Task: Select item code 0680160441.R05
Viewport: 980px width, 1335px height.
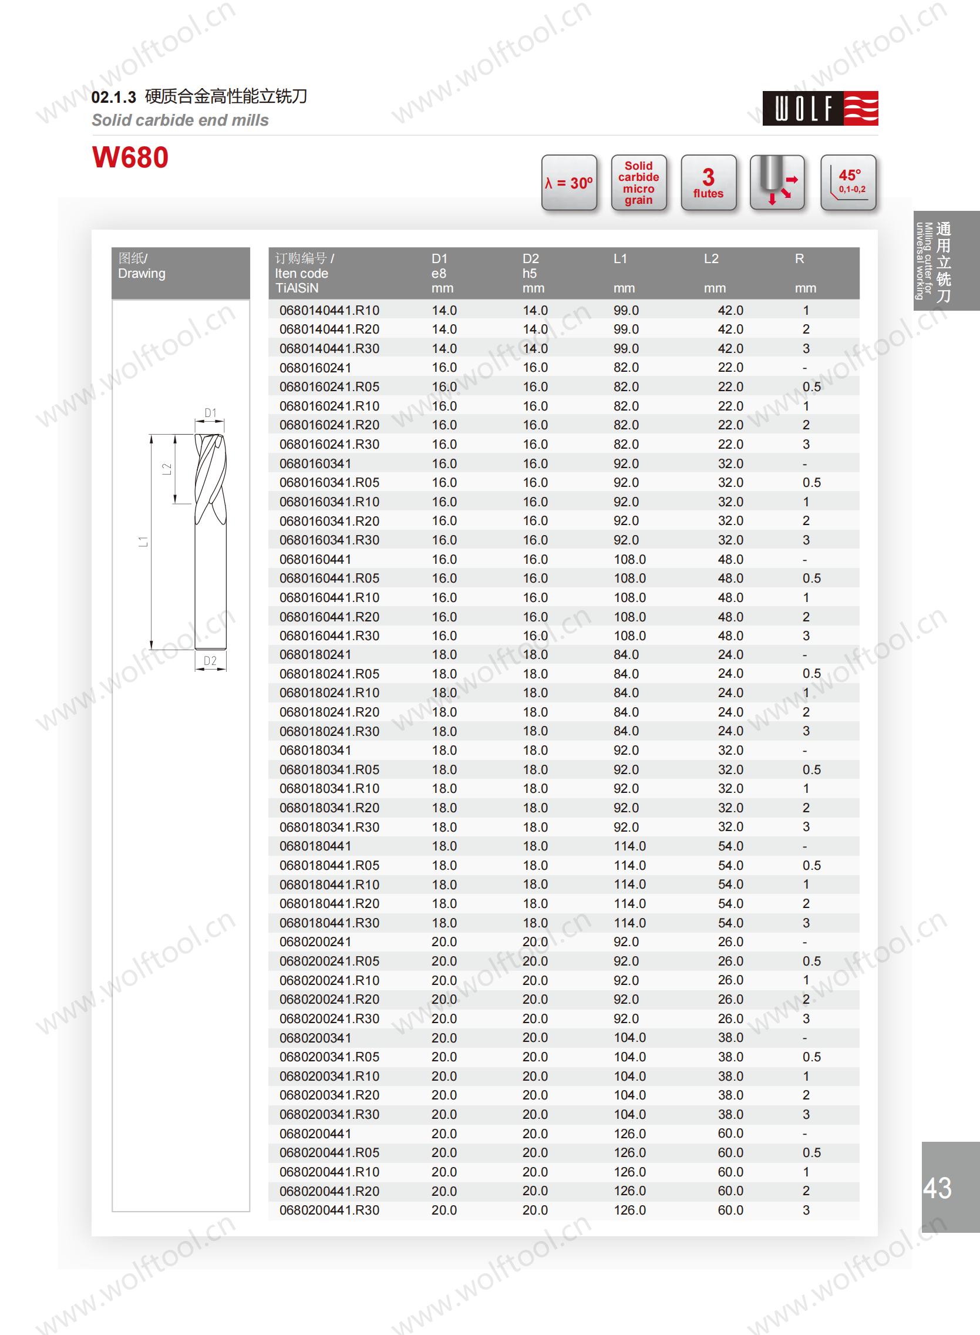Action: pos(329,579)
